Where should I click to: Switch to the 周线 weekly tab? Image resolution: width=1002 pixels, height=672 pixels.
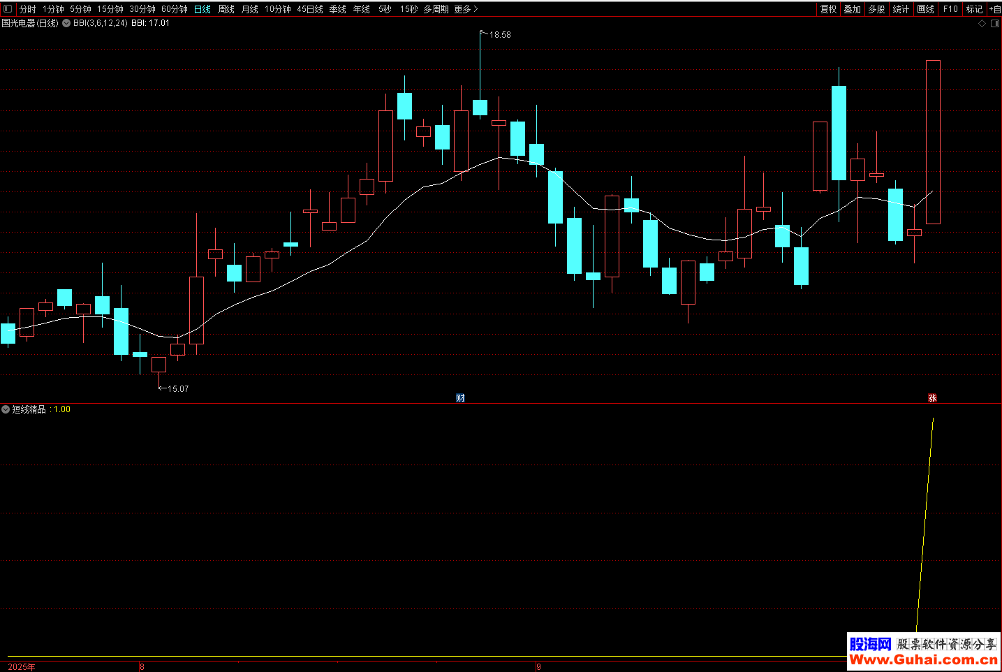pyautogui.click(x=226, y=9)
